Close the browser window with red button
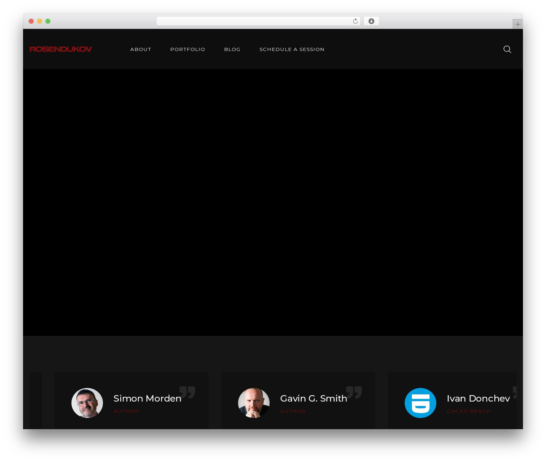This screenshot has width=546, height=462. pos(31,21)
